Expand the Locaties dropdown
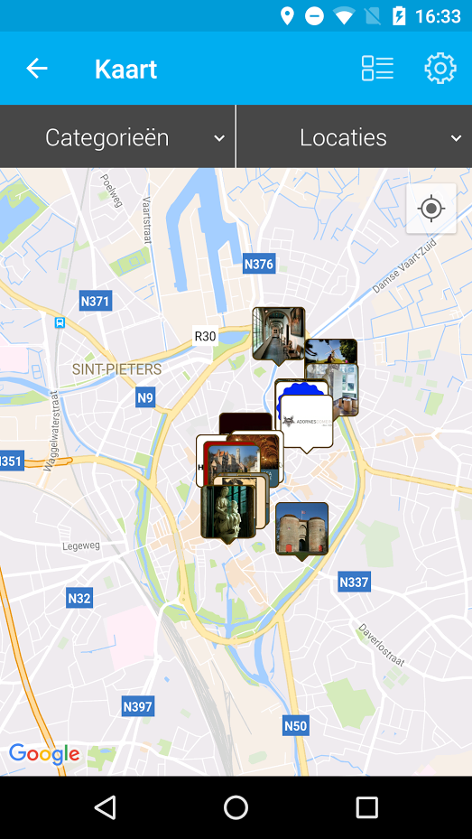 pyautogui.click(x=355, y=137)
